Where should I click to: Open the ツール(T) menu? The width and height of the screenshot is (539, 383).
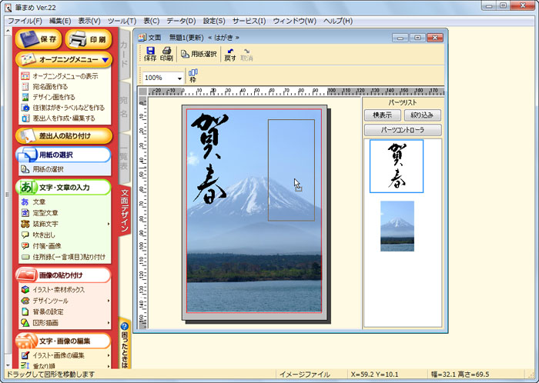122,20
